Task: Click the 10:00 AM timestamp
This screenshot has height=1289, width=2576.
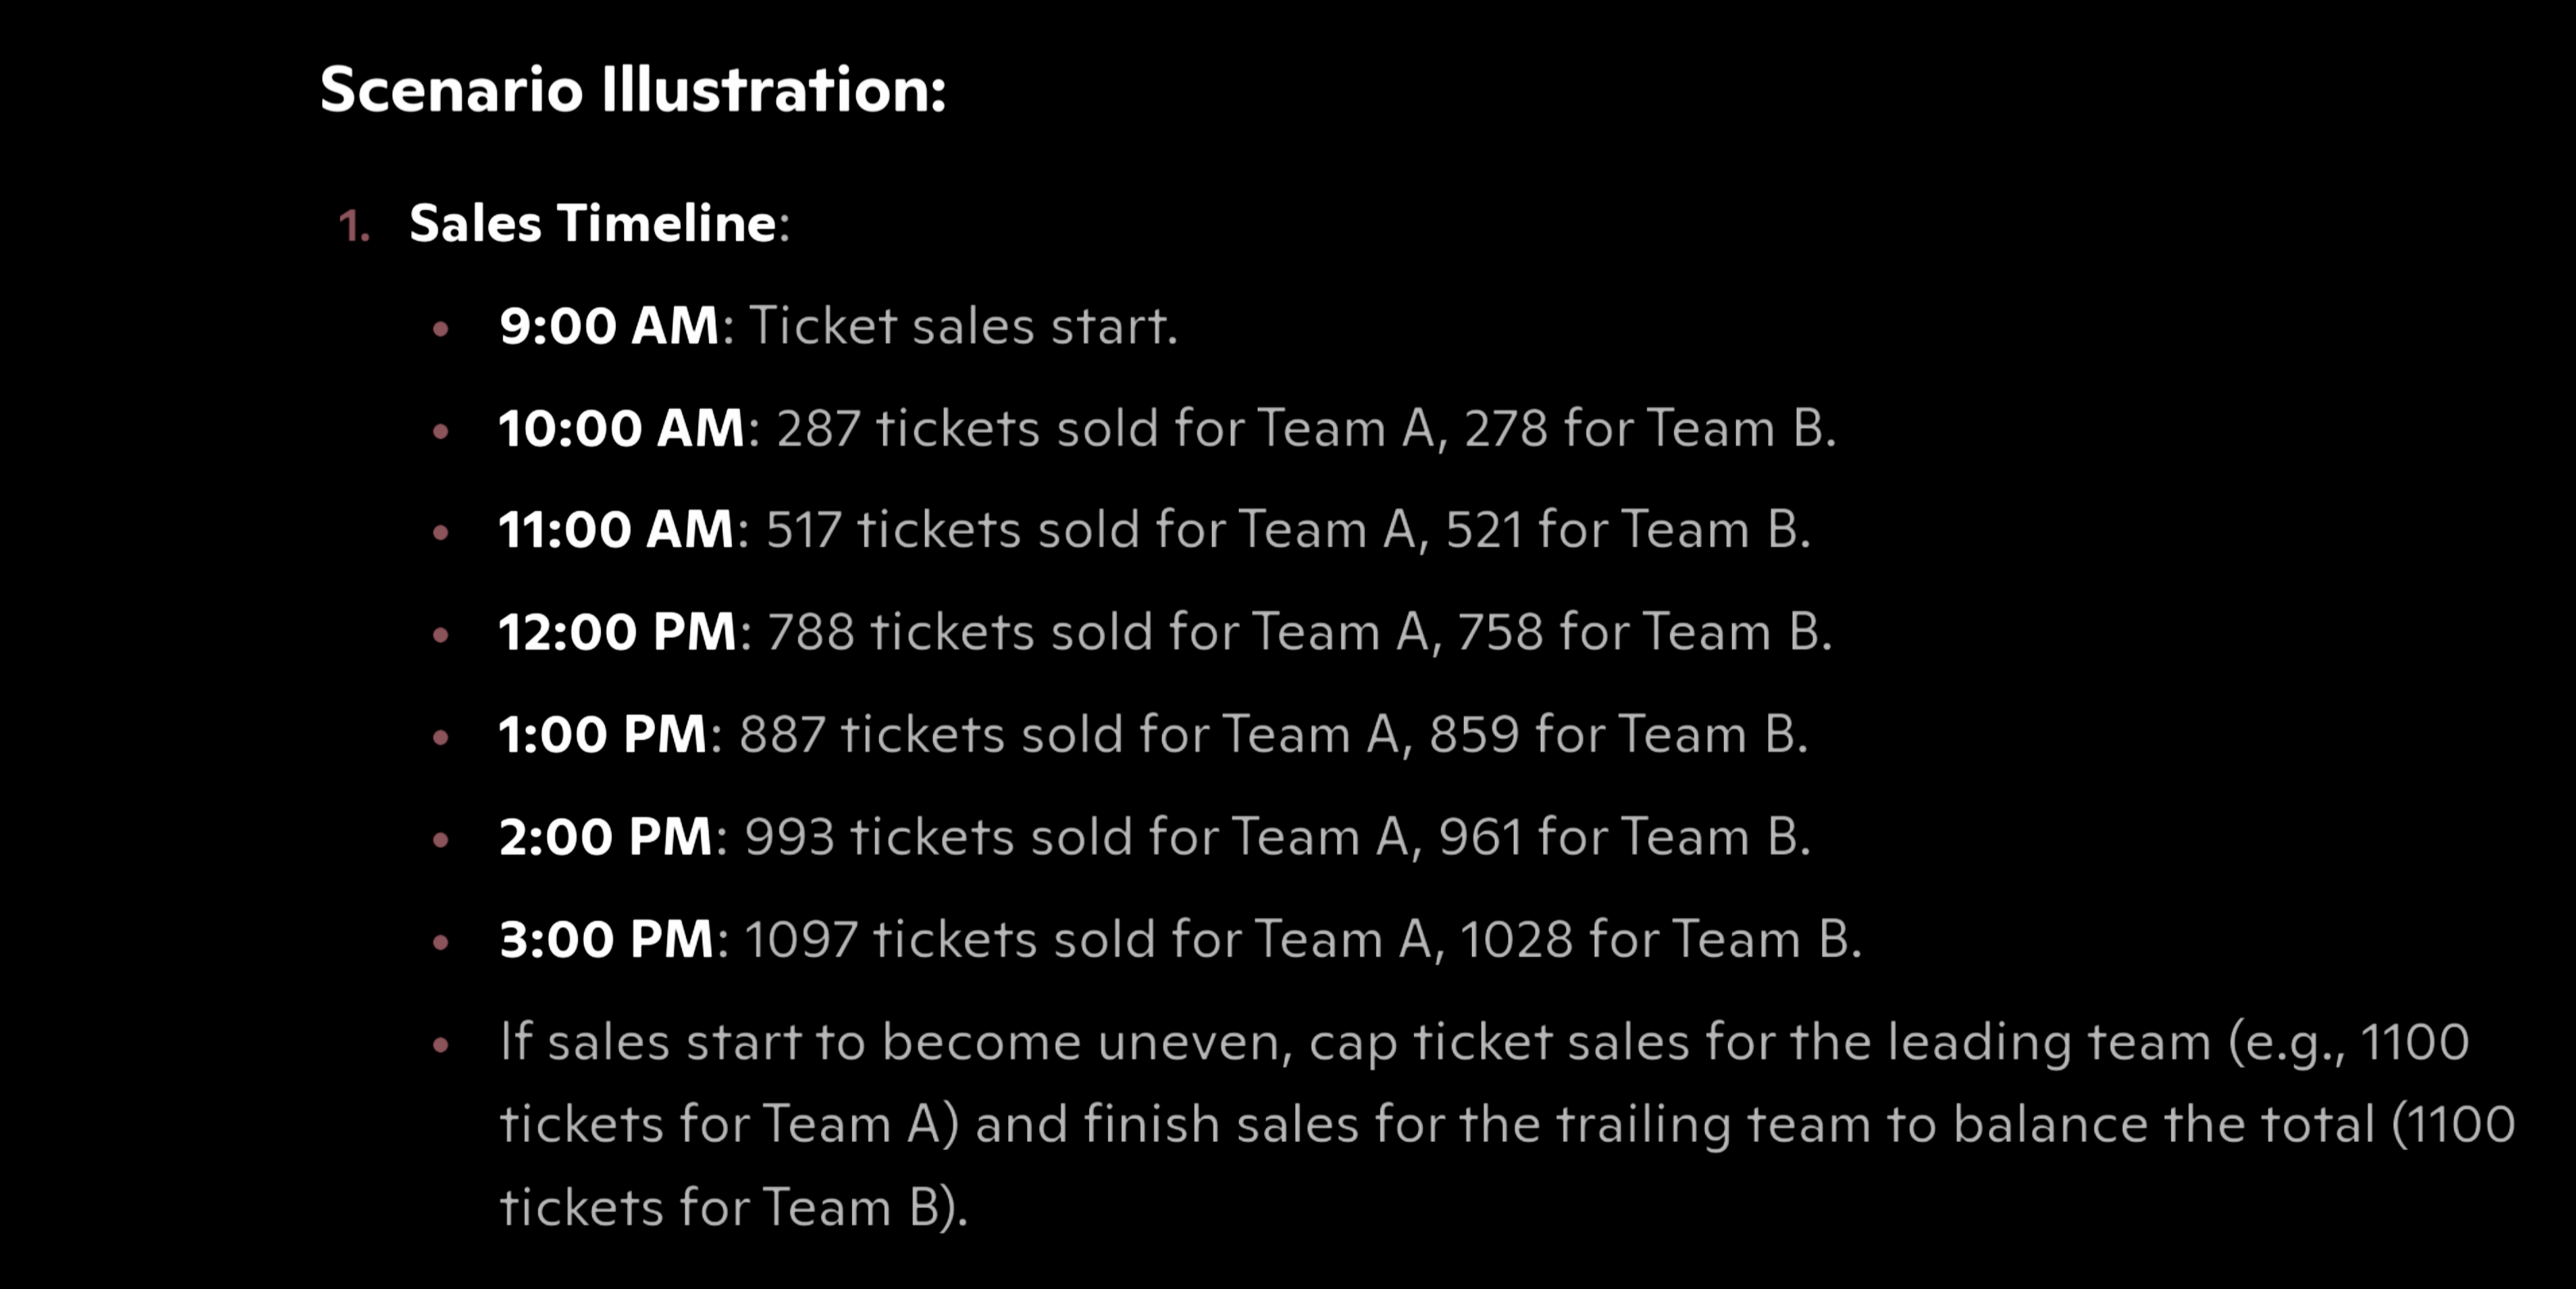Action: pyautogui.click(x=621, y=428)
